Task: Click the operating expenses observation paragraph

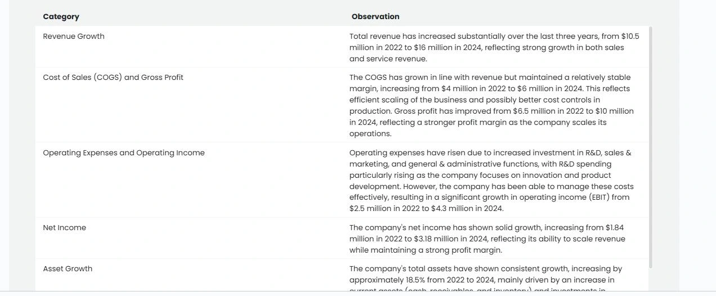Action: coord(491,181)
